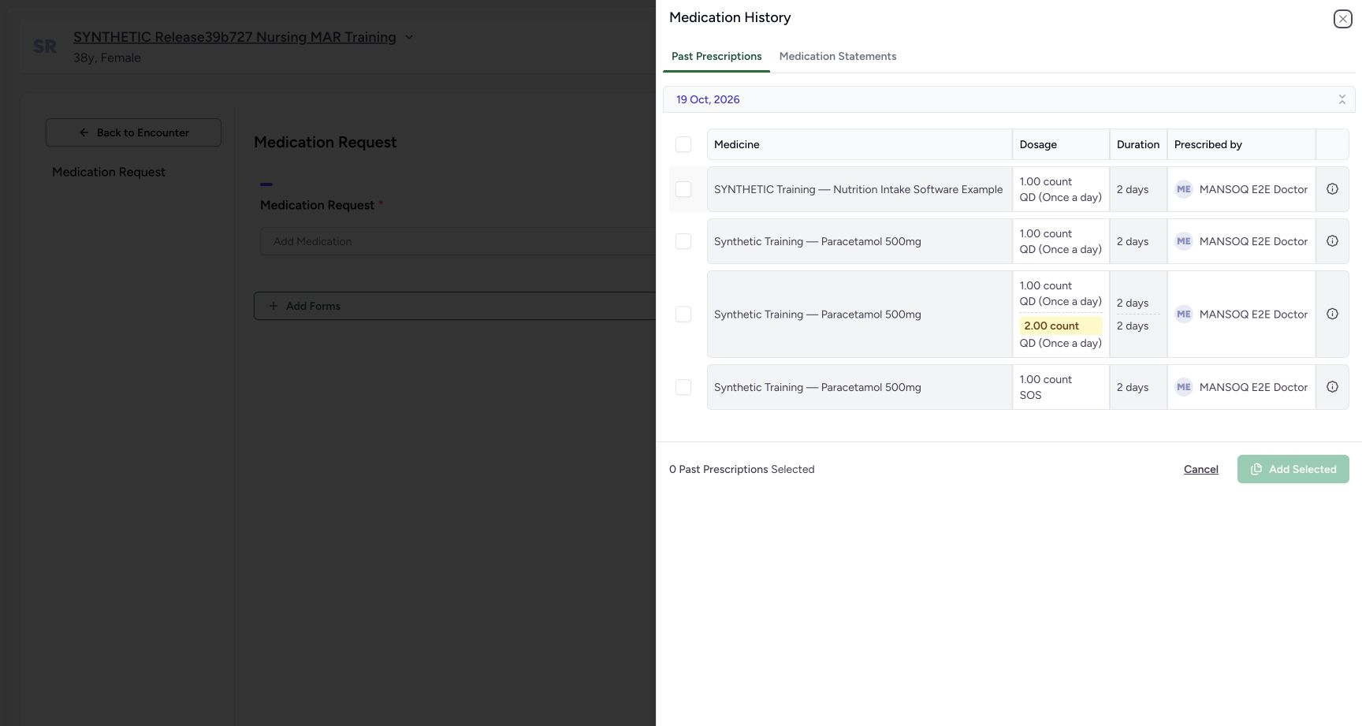
Task: Open info for Nutrition Intake Software Example row
Action: click(x=1332, y=189)
